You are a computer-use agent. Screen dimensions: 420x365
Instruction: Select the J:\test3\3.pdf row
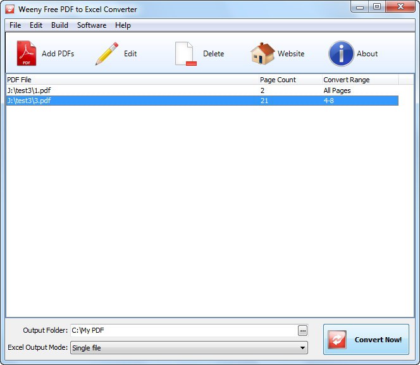click(x=202, y=101)
